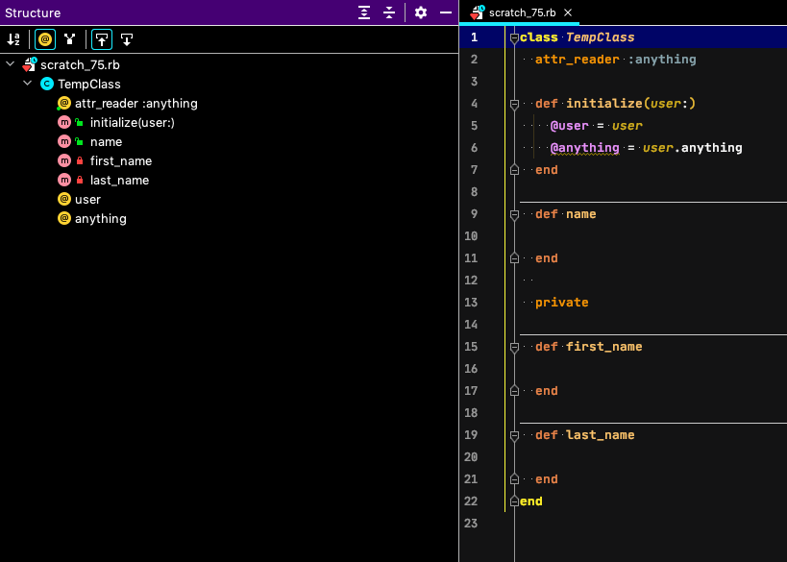Collapse class TempClass fold marker on line 1

pos(514,37)
